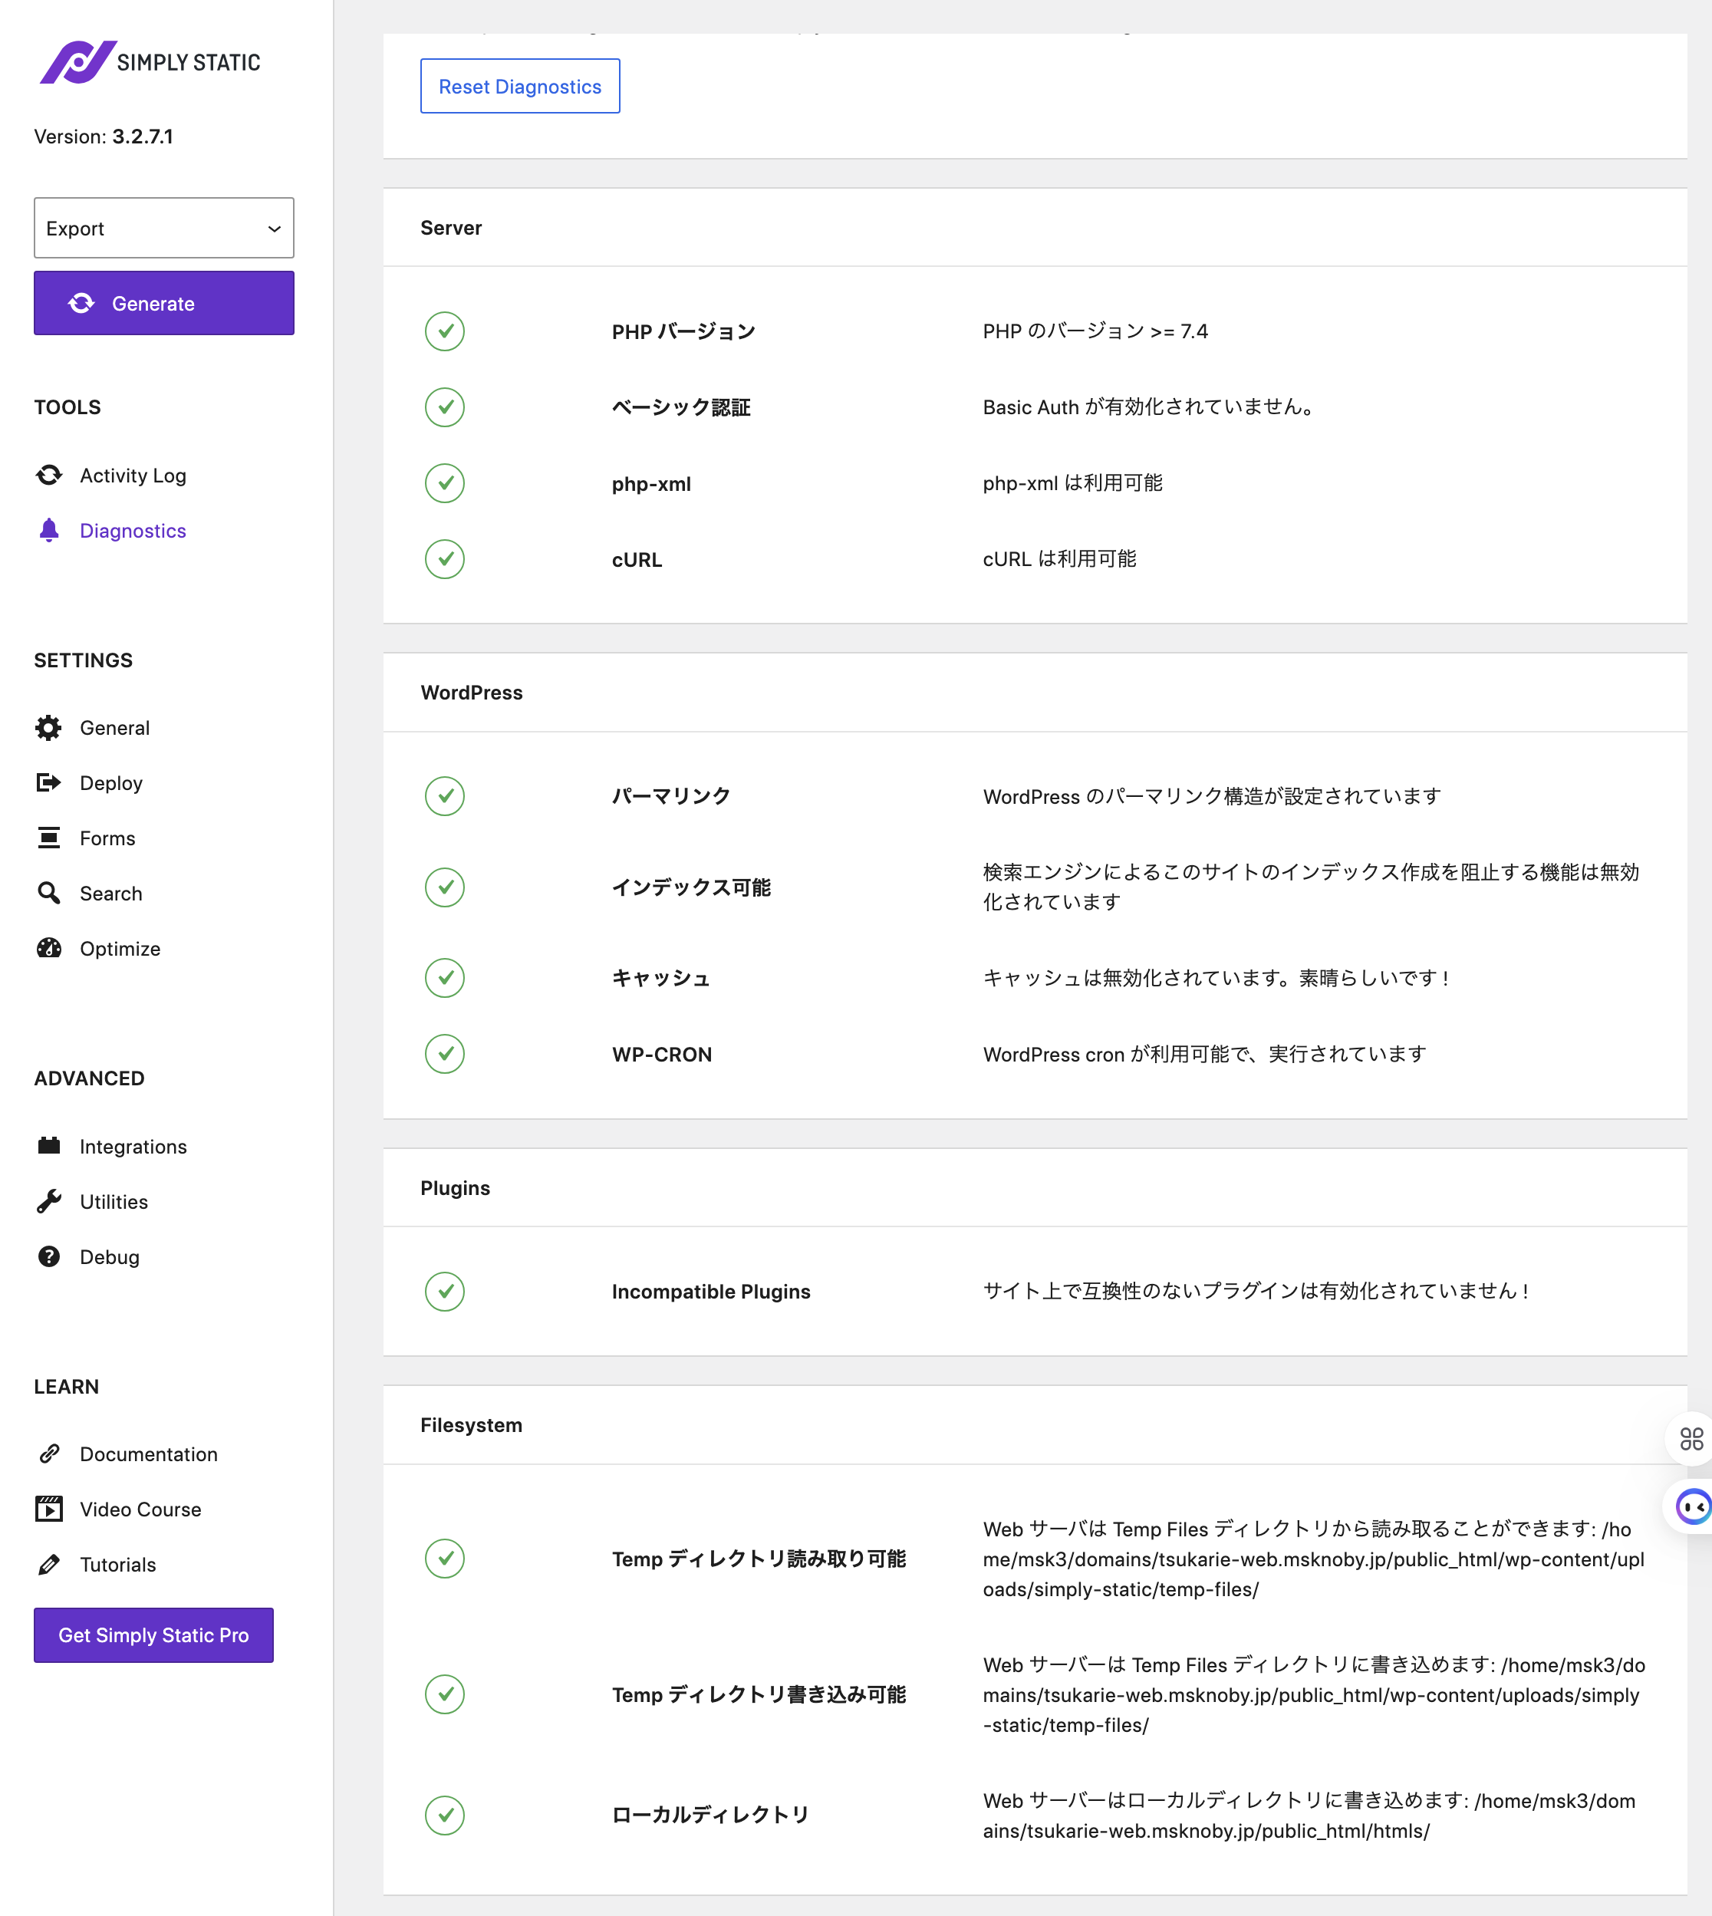Open the Export dropdown selector
Image resolution: width=1712 pixels, height=1916 pixels.
click(x=163, y=228)
